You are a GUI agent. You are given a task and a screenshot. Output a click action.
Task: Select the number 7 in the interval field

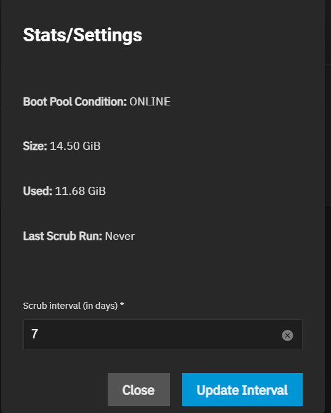pyautogui.click(x=34, y=334)
